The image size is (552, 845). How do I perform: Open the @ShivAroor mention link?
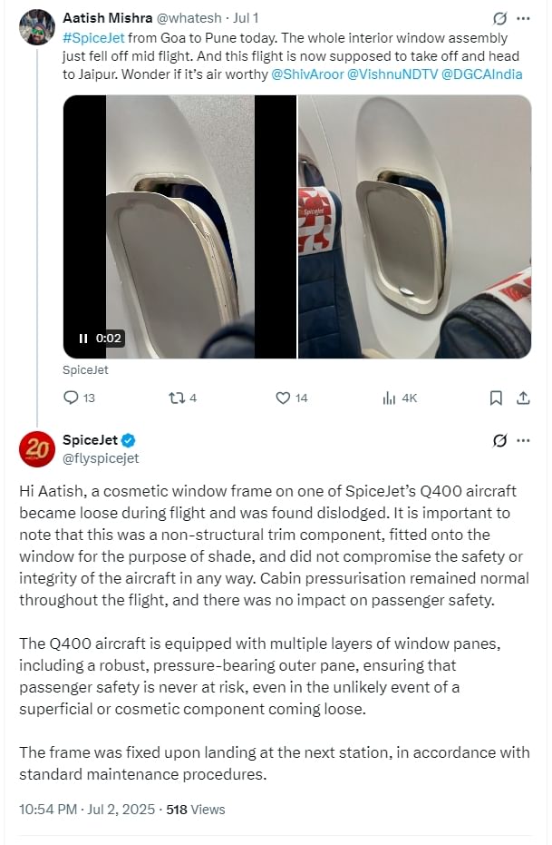tap(307, 74)
